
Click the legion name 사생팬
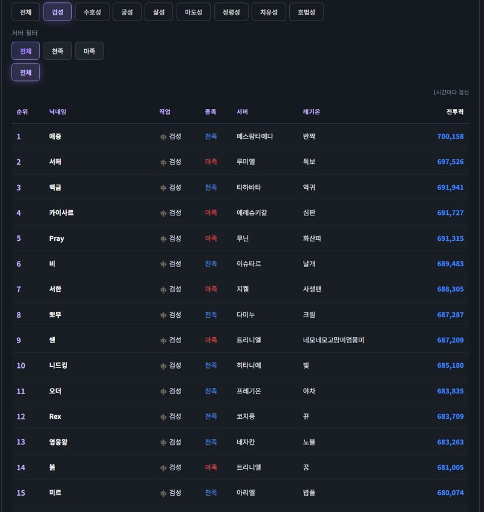[x=312, y=289]
